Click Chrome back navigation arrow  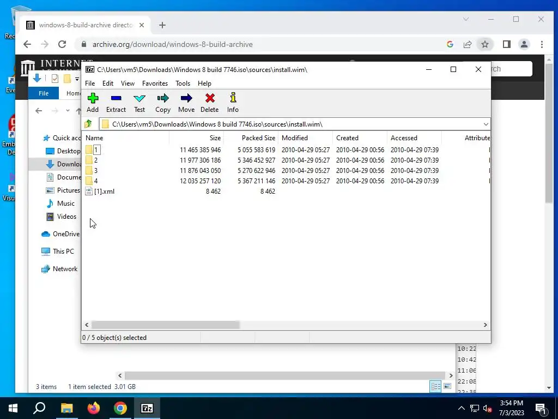point(27,44)
